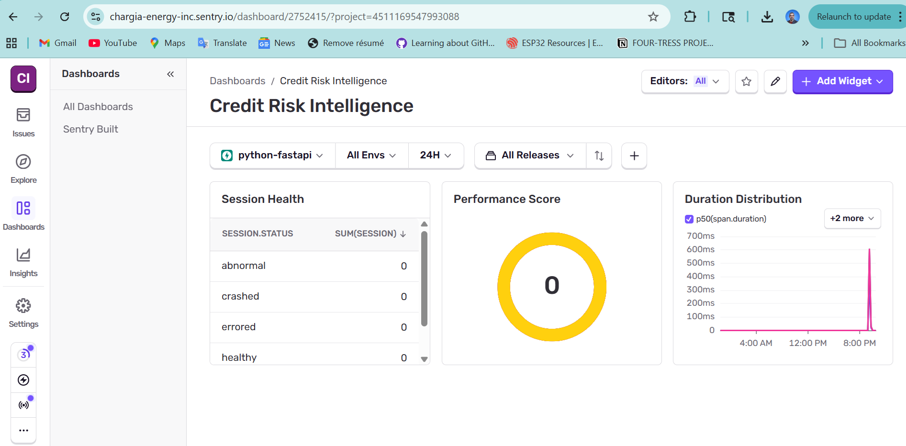Viewport: 906px width, 446px height.
Task: Go to Insights in the sidebar
Action: click(23, 262)
